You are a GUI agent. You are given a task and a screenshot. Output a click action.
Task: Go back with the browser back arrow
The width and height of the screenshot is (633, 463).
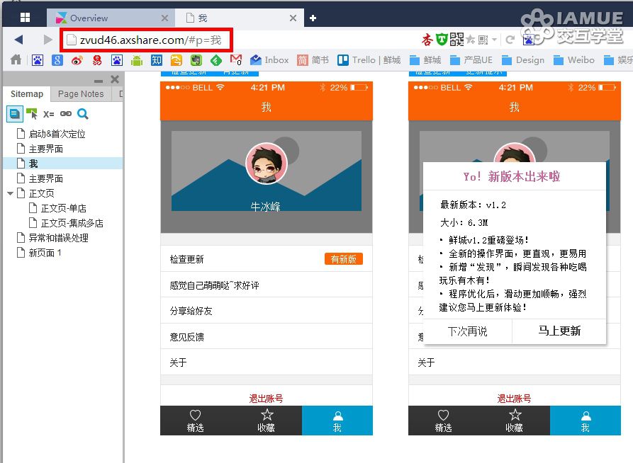tap(18, 40)
